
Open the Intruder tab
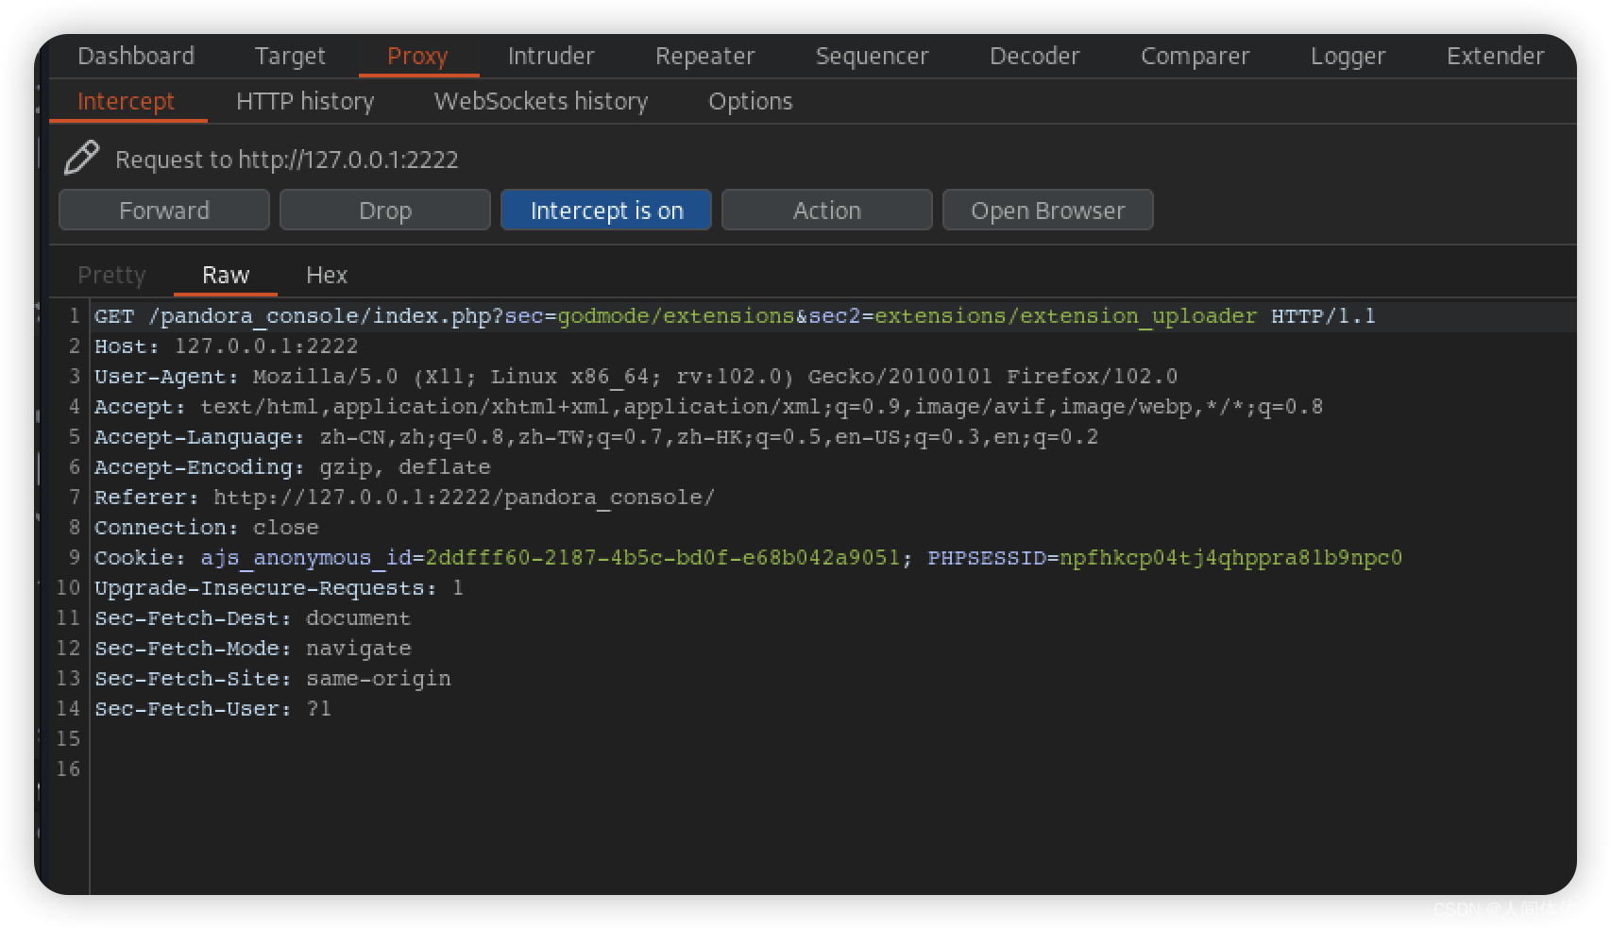(x=551, y=56)
